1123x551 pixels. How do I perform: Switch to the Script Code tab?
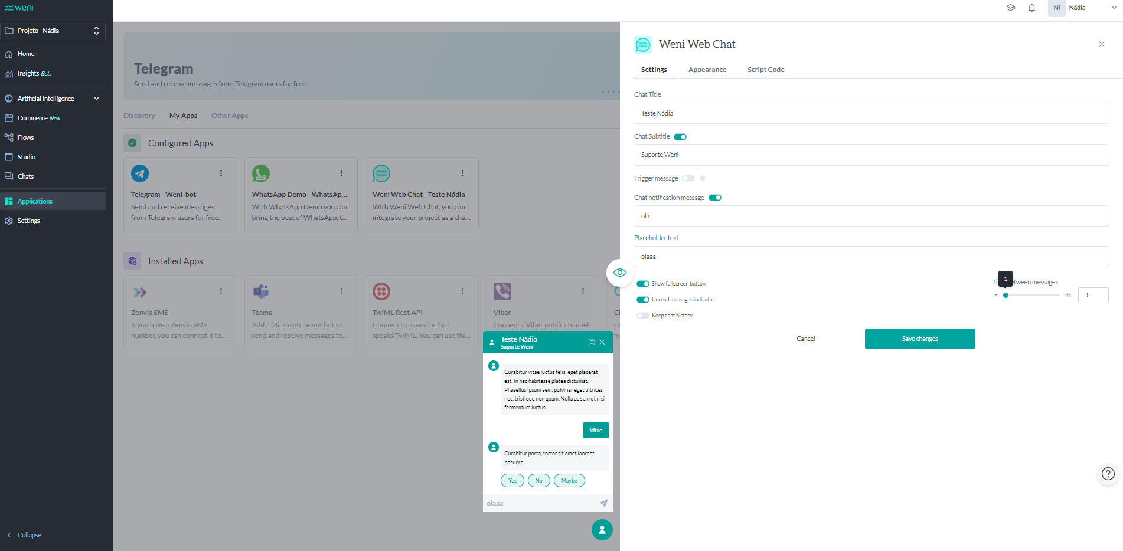(x=765, y=70)
